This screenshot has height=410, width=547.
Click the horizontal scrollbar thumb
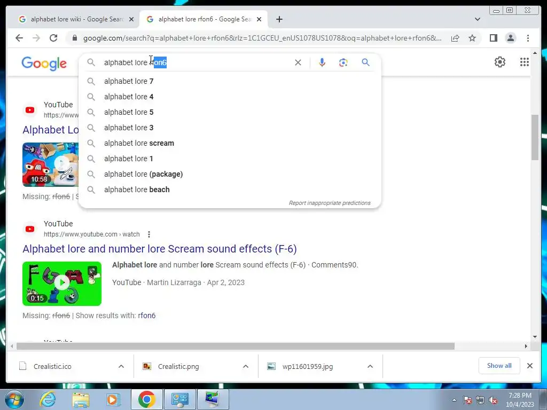[x=236, y=346]
